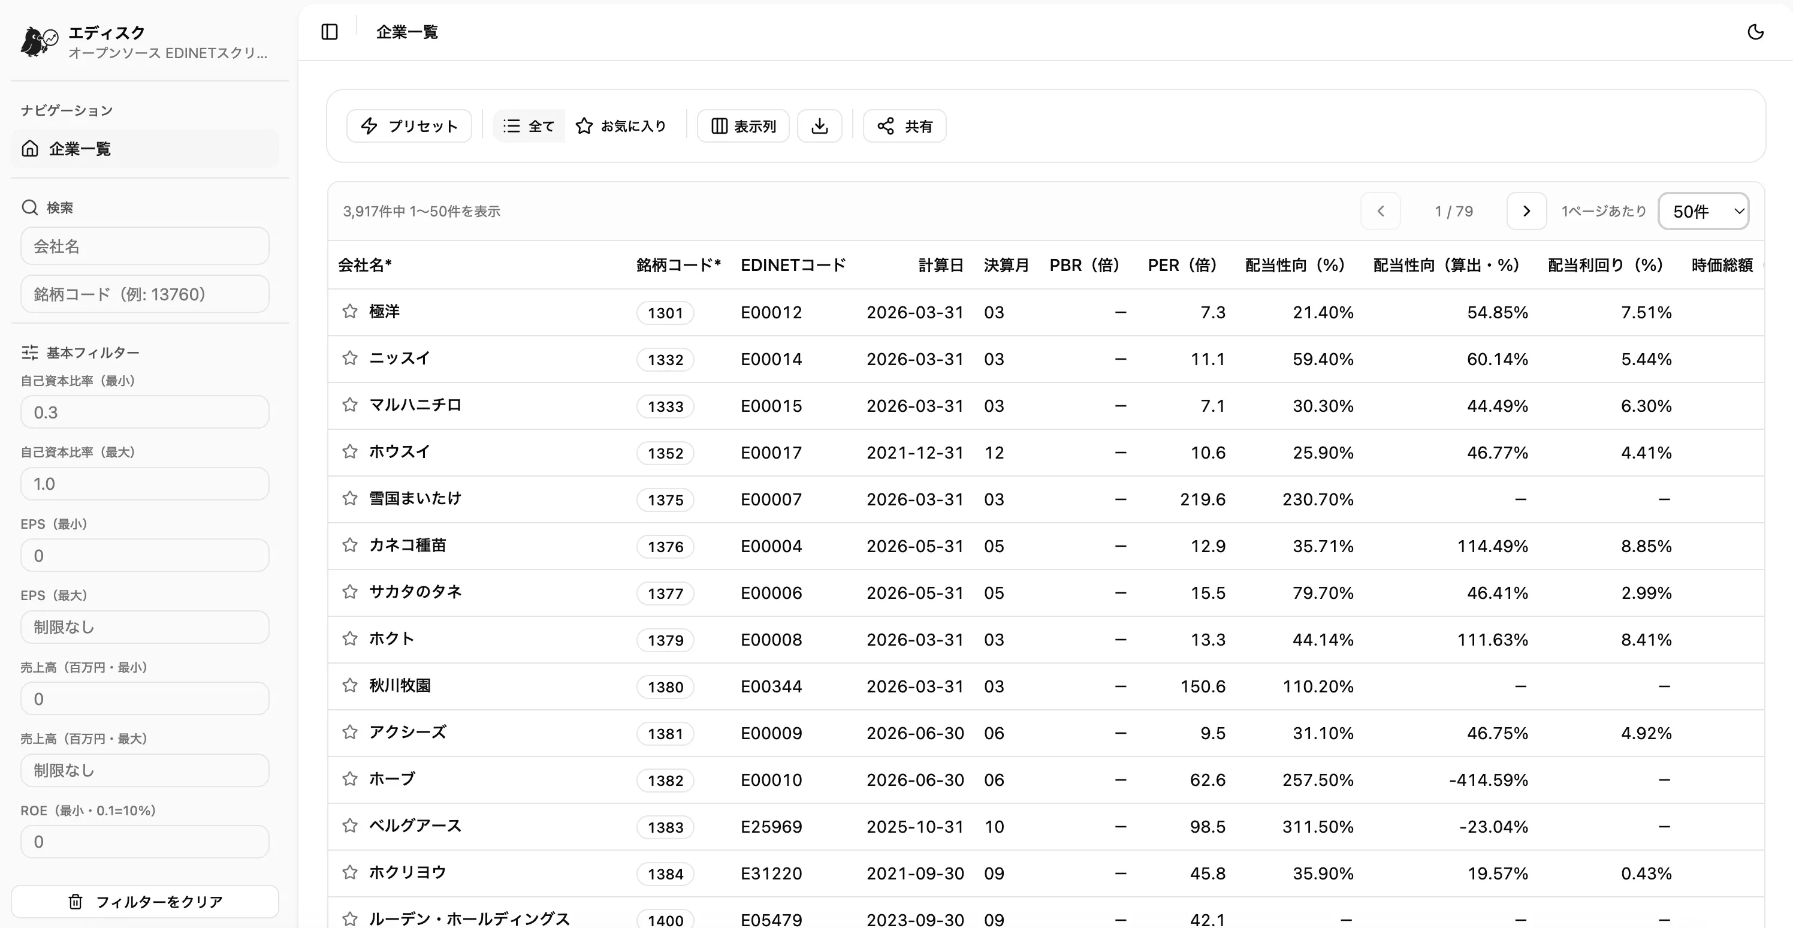Favorite the 極洋 row star
This screenshot has width=1793, height=928.
[x=350, y=311]
